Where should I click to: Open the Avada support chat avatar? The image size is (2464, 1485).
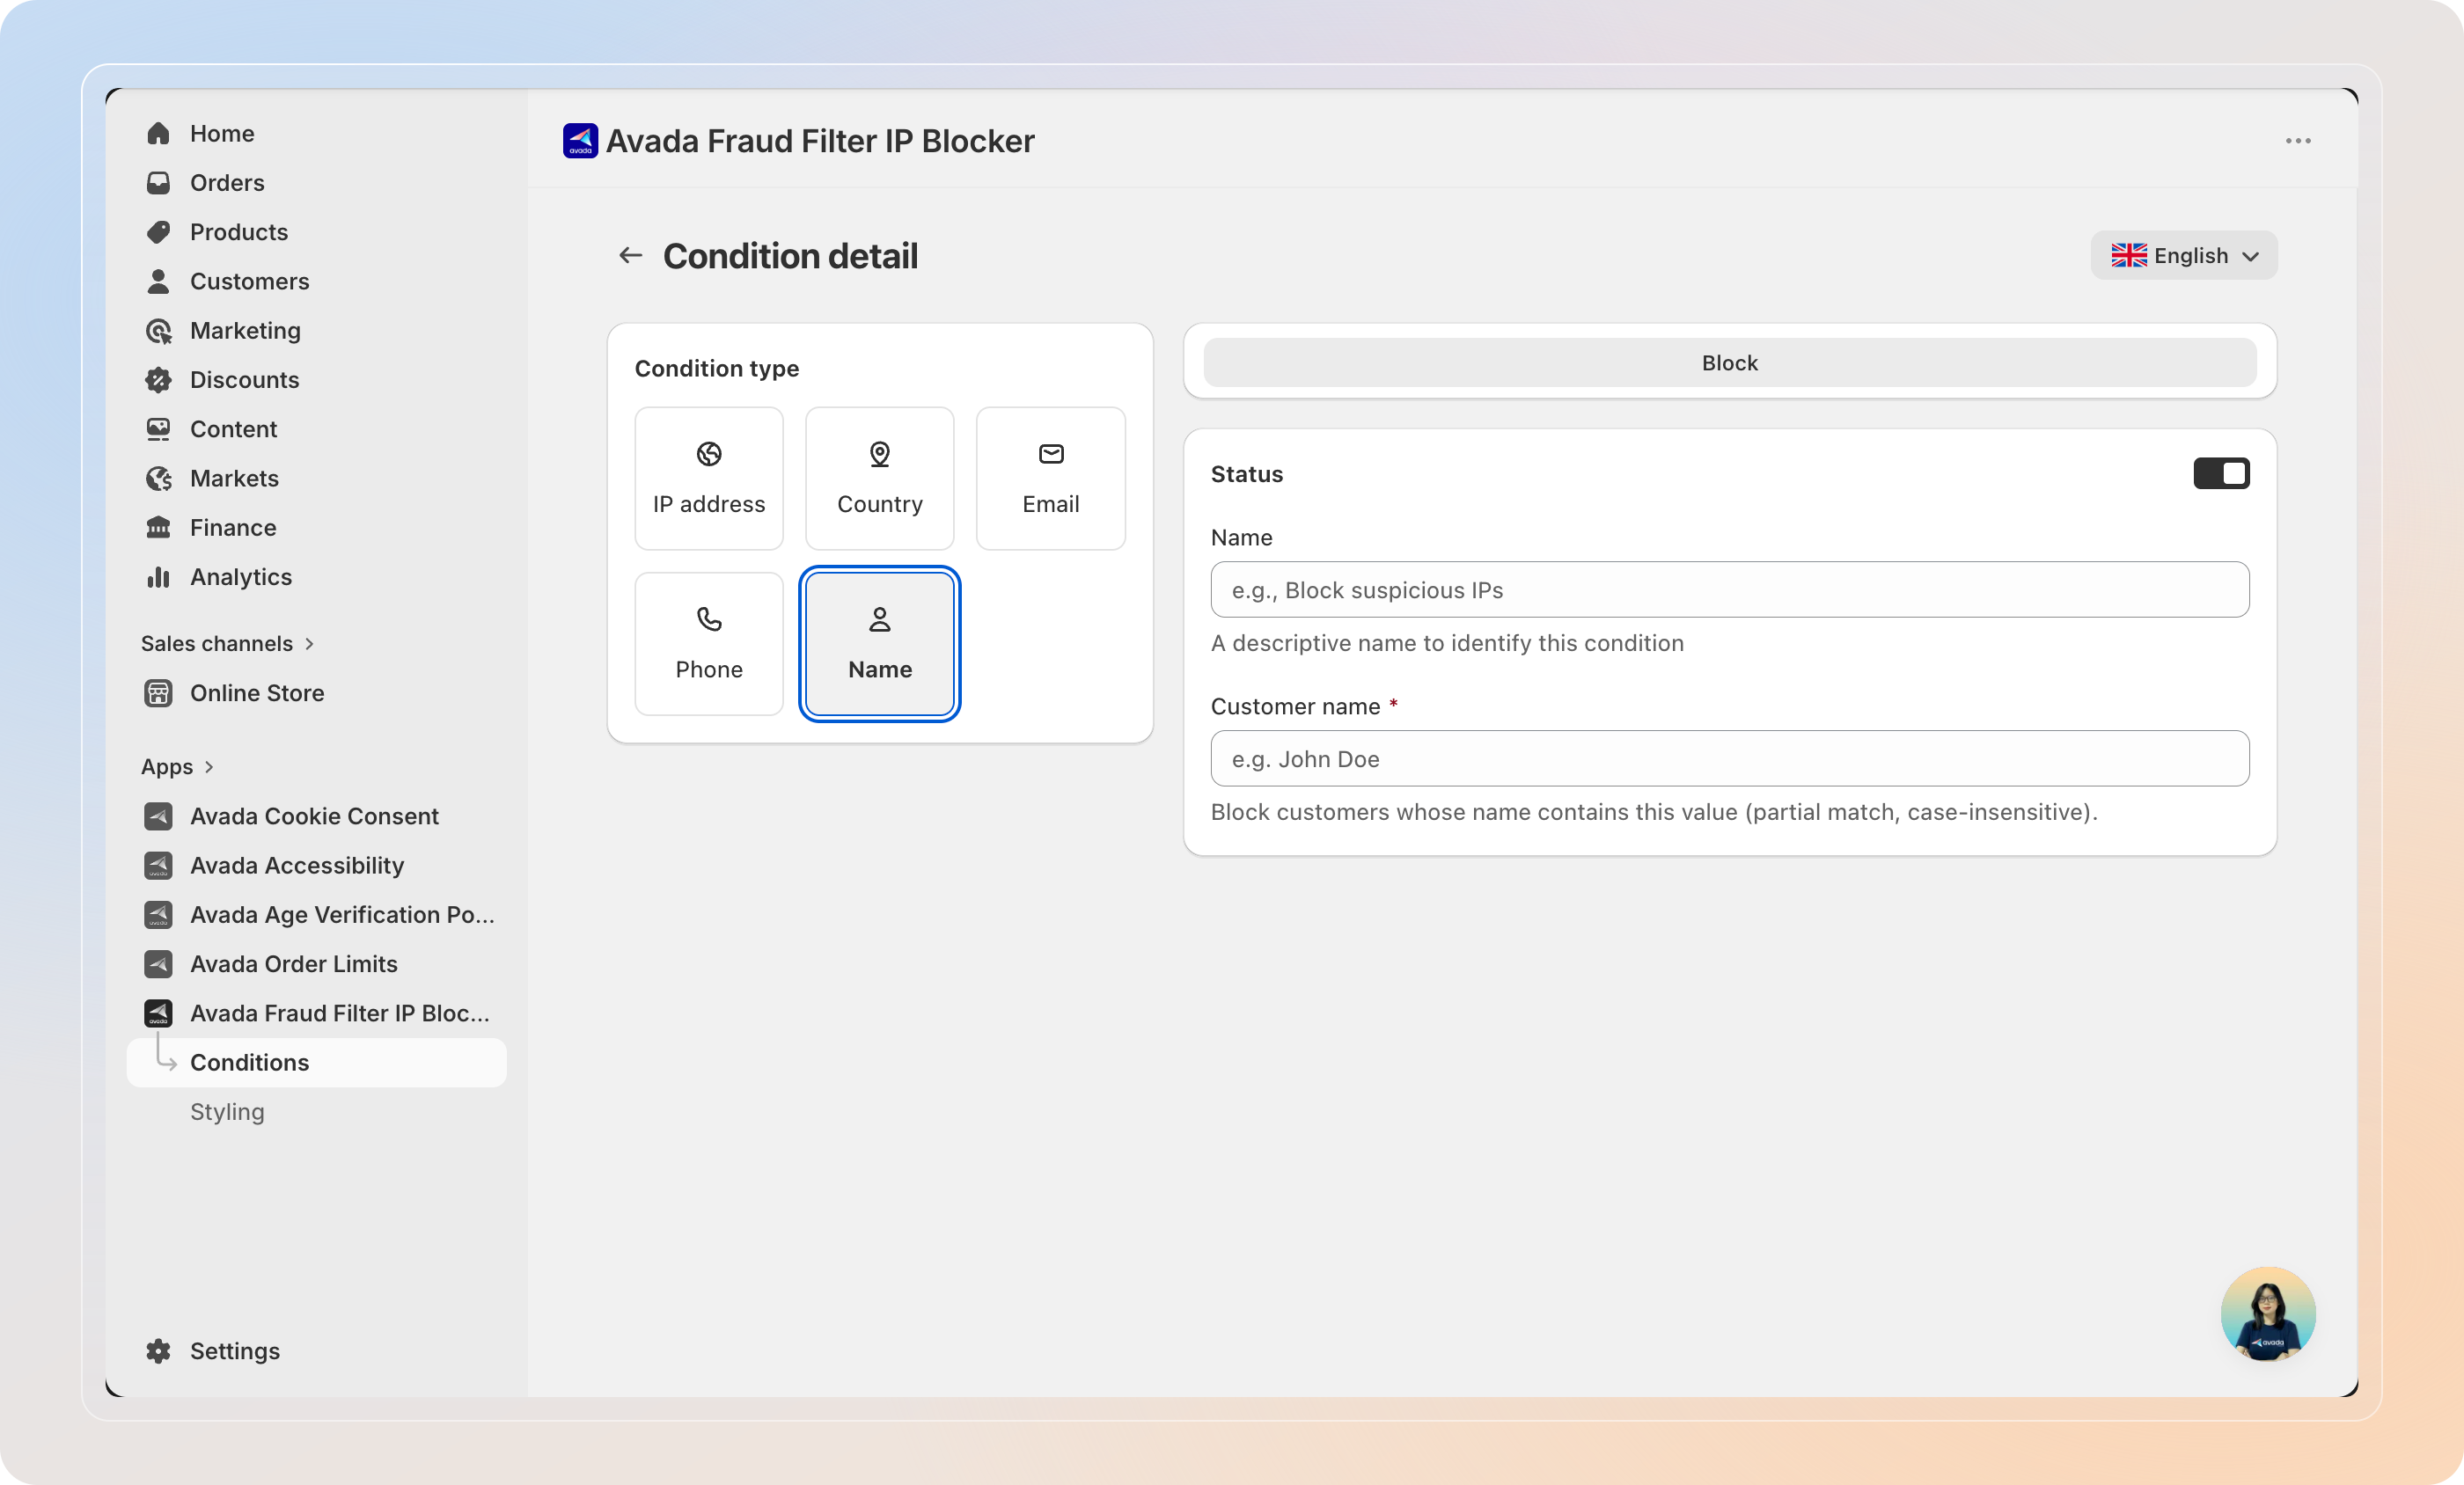(2268, 1314)
